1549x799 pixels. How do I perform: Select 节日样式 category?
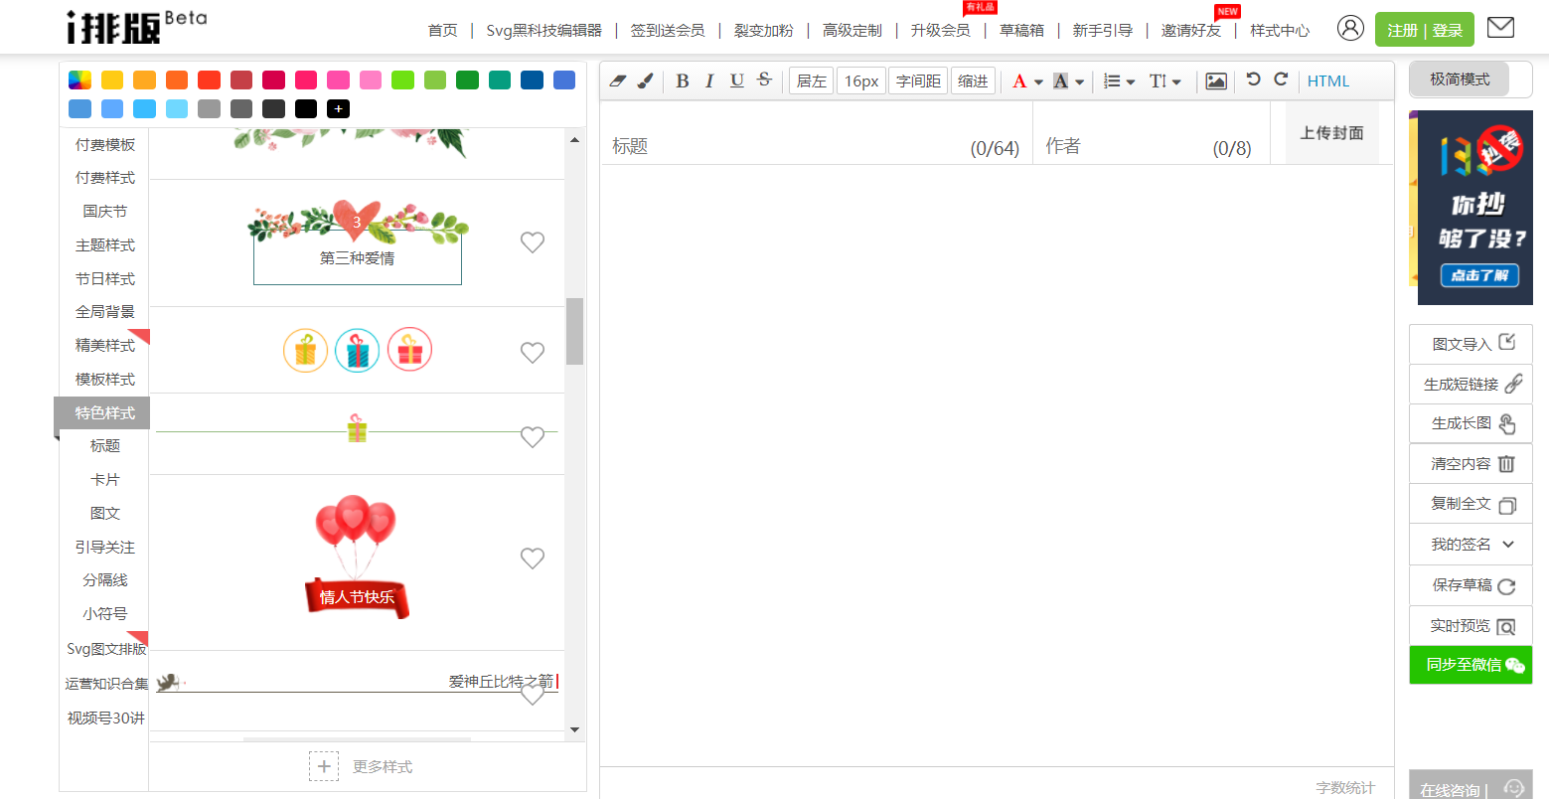point(104,279)
